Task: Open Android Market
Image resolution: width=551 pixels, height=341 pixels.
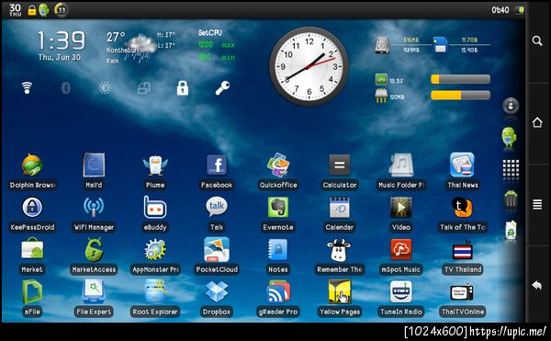Action: [x=32, y=249]
